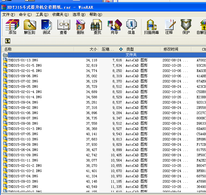This screenshot has height=195, width=206.
Task: Click the DWG icon of THD315-09-06.DWG
Action: (x=5, y=76)
